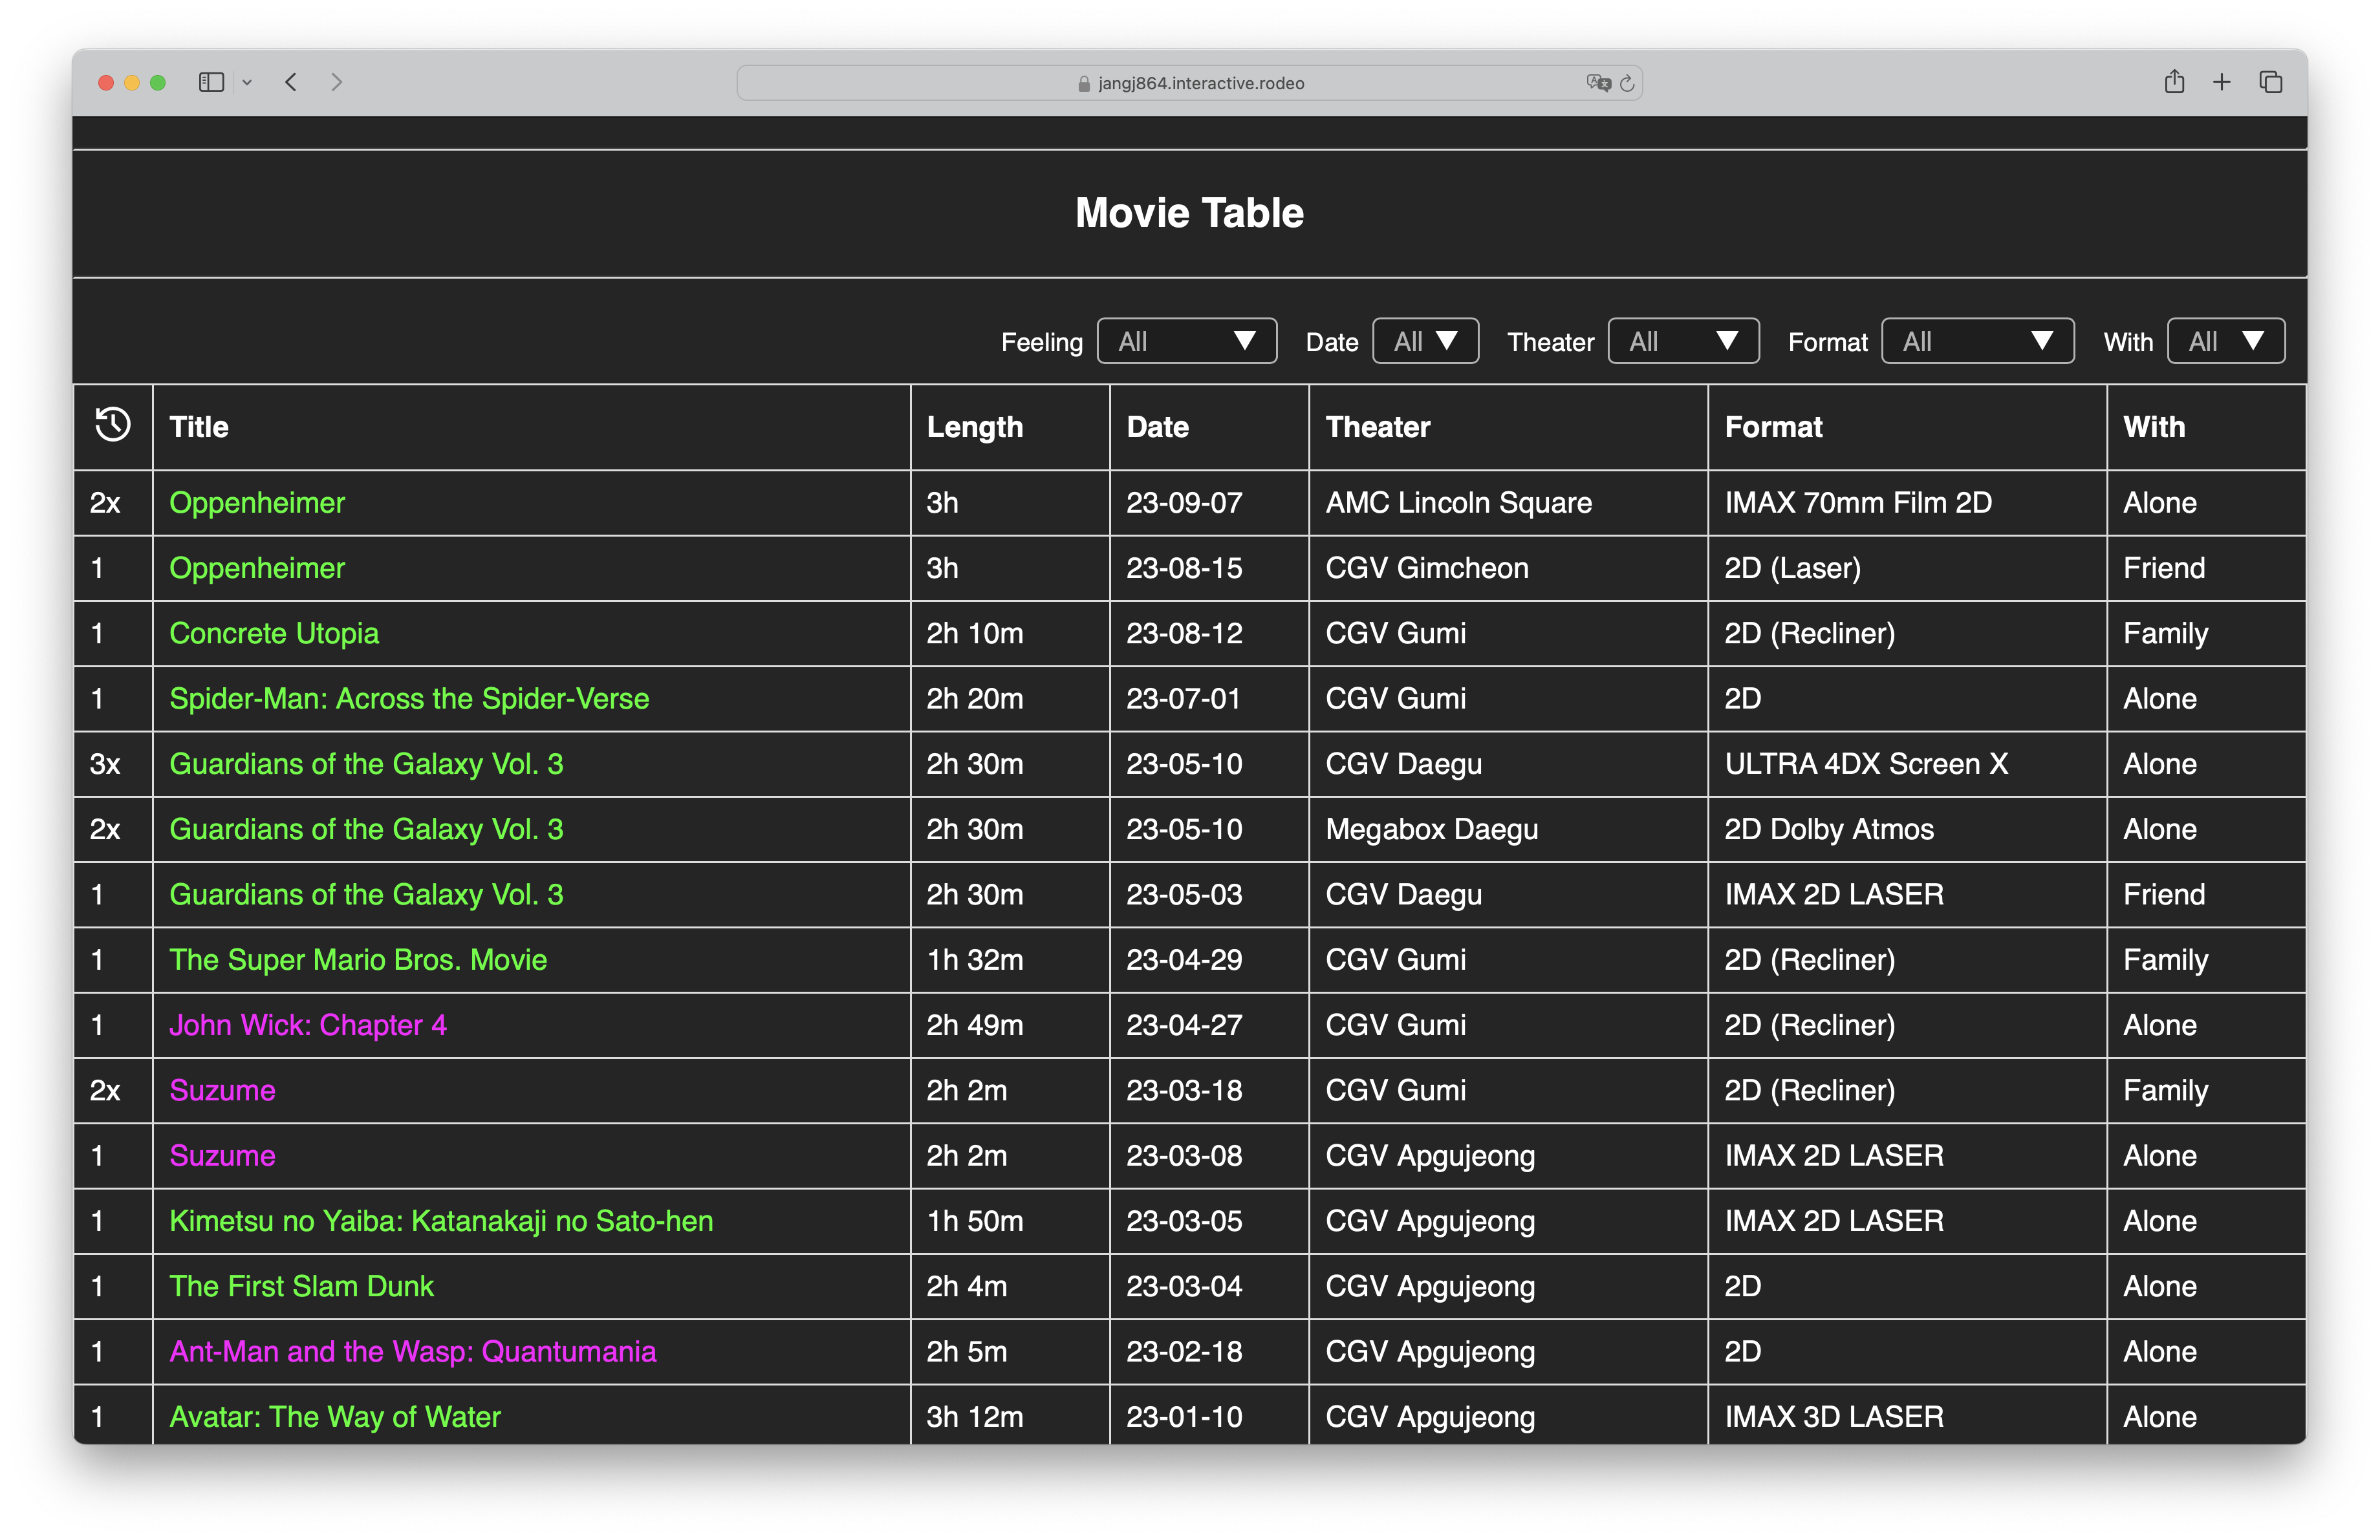The width and height of the screenshot is (2380, 1540).
Task: Open the With filter dropdown
Action: (2225, 342)
